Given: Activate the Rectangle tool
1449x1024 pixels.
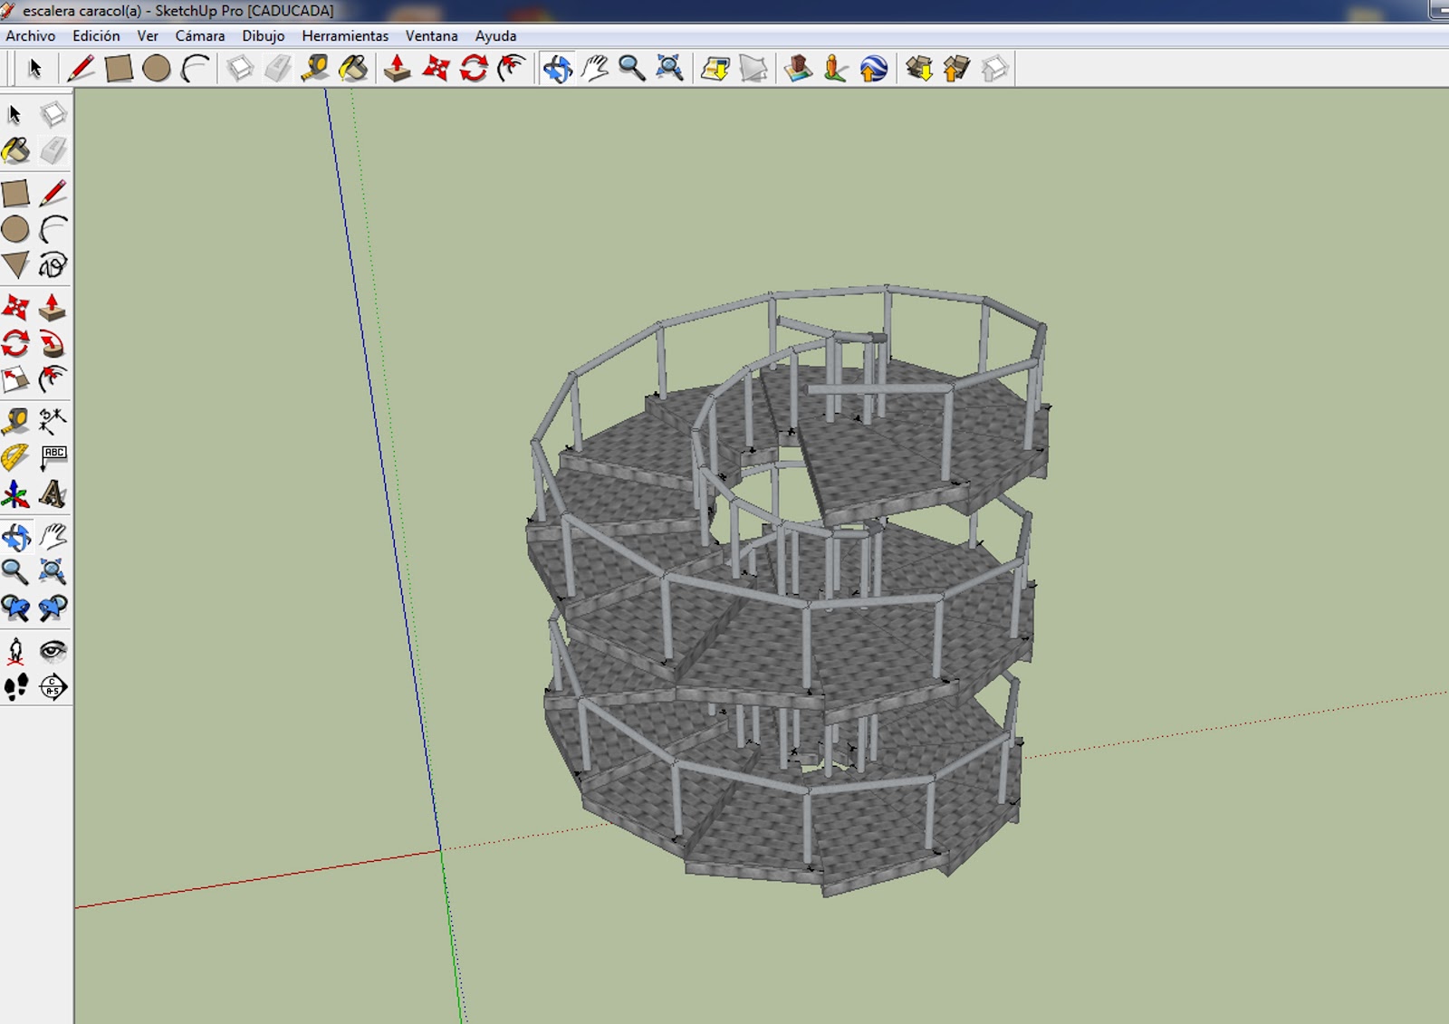Looking at the screenshot, I should (119, 68).
